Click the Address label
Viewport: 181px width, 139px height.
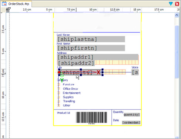click(62, 53)
